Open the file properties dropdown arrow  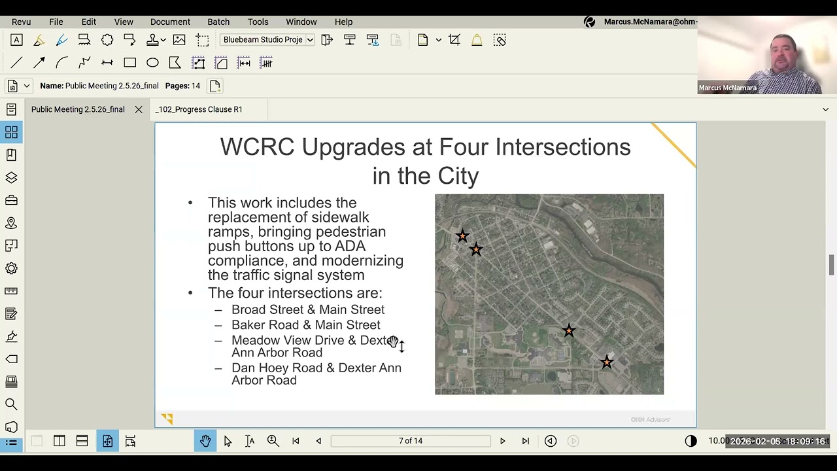point(27,86)
